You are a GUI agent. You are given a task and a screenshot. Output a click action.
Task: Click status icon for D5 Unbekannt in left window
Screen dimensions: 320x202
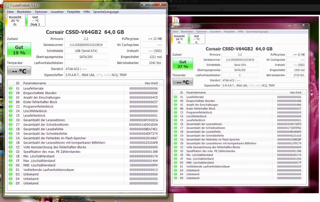(x=11, y=183)
